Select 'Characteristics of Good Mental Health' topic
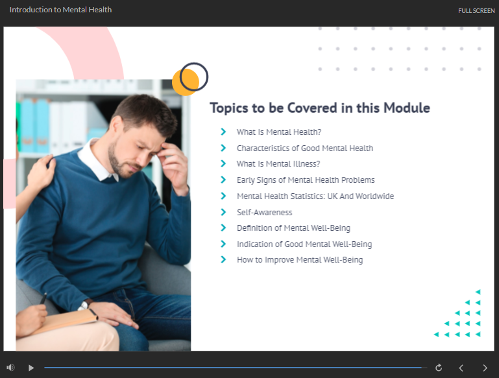 tap(305, 148)
